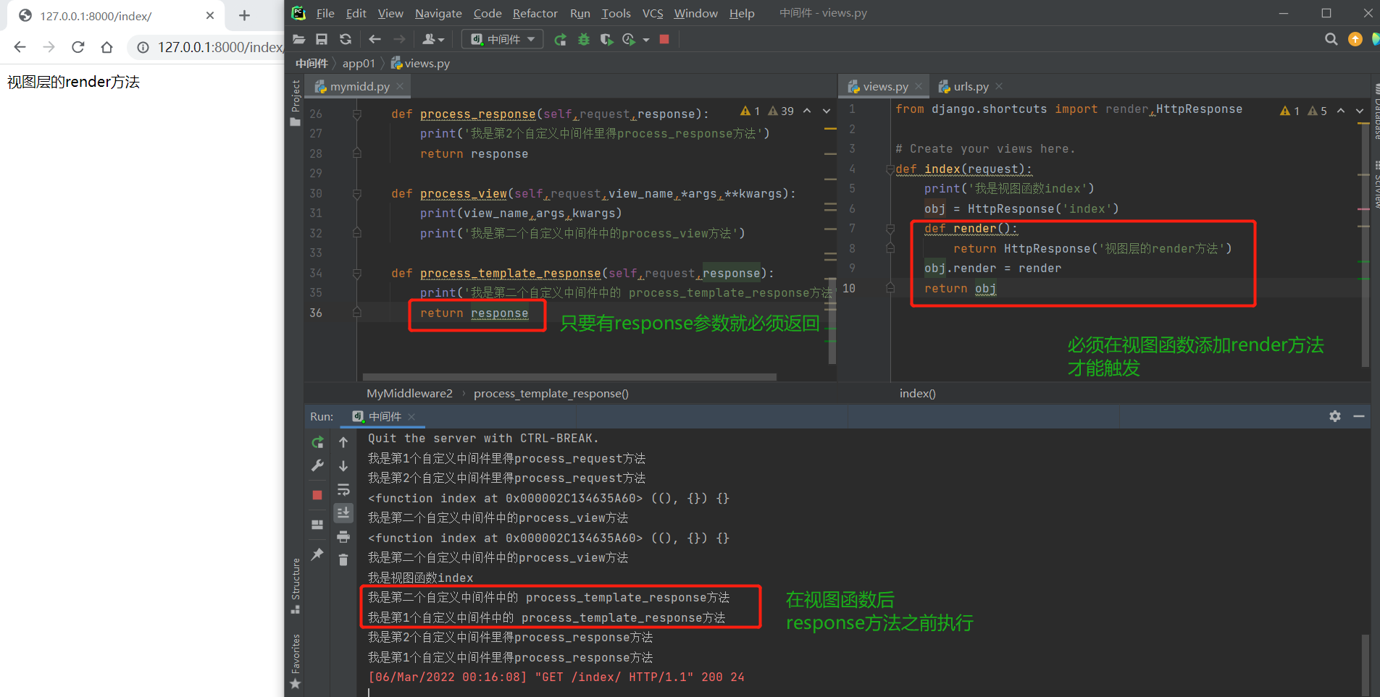The image size is (1380, 697).
Task: Switch to the urls.py editor tab
Action: pos(970,87)
